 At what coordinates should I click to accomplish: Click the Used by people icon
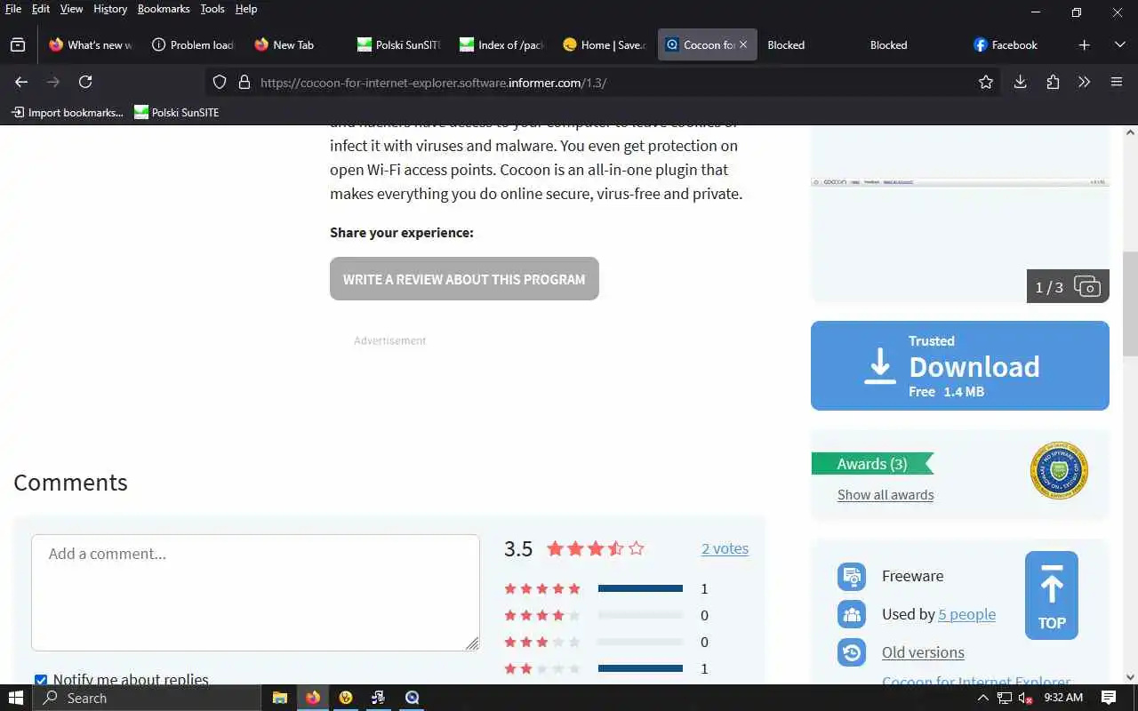pyautogui.click(x=852, y=614)
